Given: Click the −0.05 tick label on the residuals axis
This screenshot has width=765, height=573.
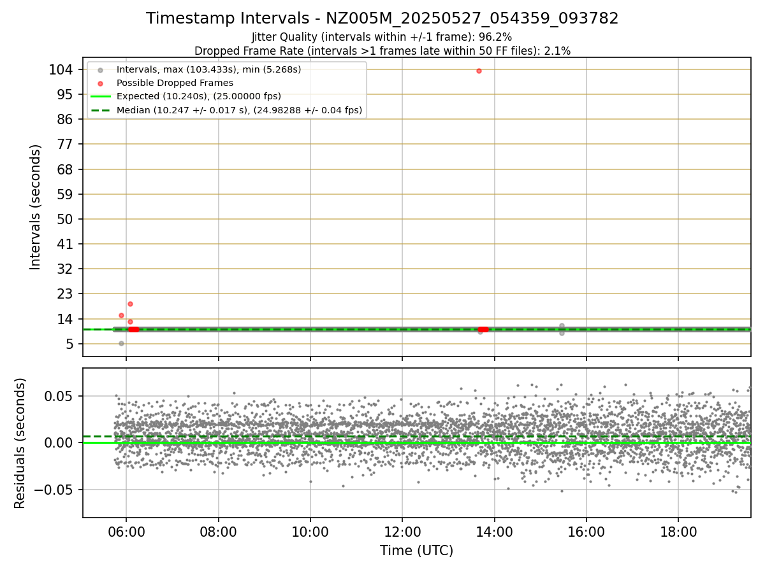Looking at the screenshot, I should pos(54,490).
